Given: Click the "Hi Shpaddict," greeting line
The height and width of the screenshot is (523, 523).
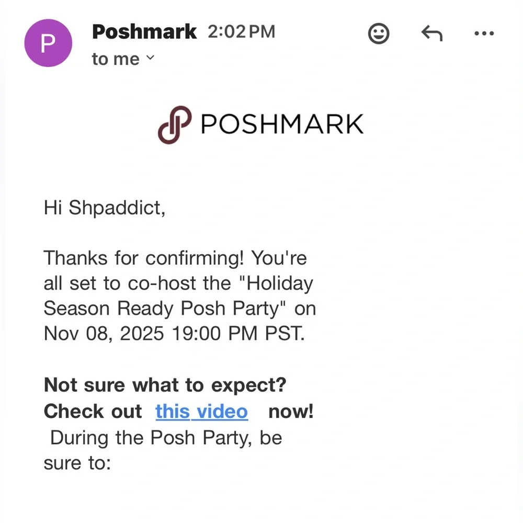Looking at the screenshot, I should [x=105, y=208].
